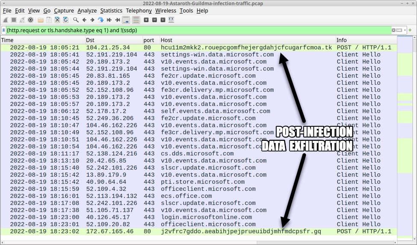Clear the display filter with X button
This screenshot has width=417, height=245.
point(393,30)
